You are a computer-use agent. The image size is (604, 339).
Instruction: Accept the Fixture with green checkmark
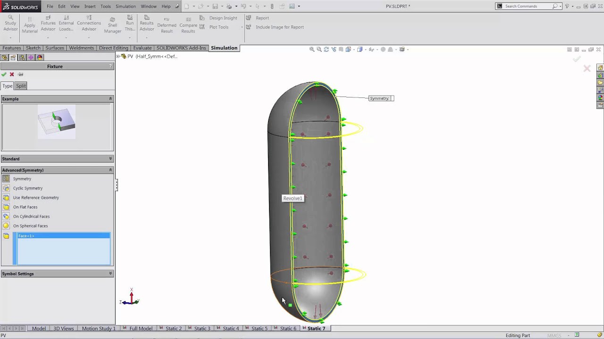(4, 74)
